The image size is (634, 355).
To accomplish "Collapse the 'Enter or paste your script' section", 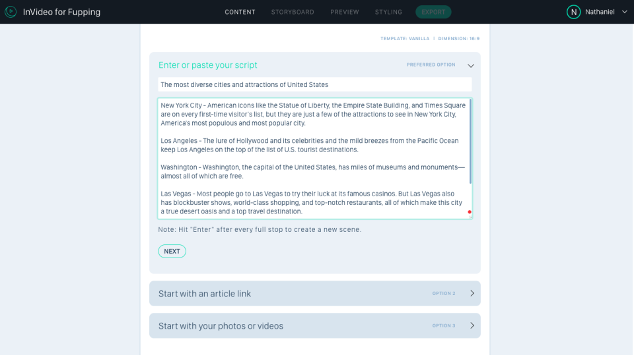I will (x=471, y=65).
